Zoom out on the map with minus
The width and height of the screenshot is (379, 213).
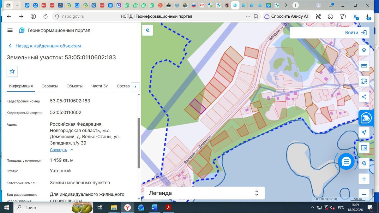click(x=364, y=194)
